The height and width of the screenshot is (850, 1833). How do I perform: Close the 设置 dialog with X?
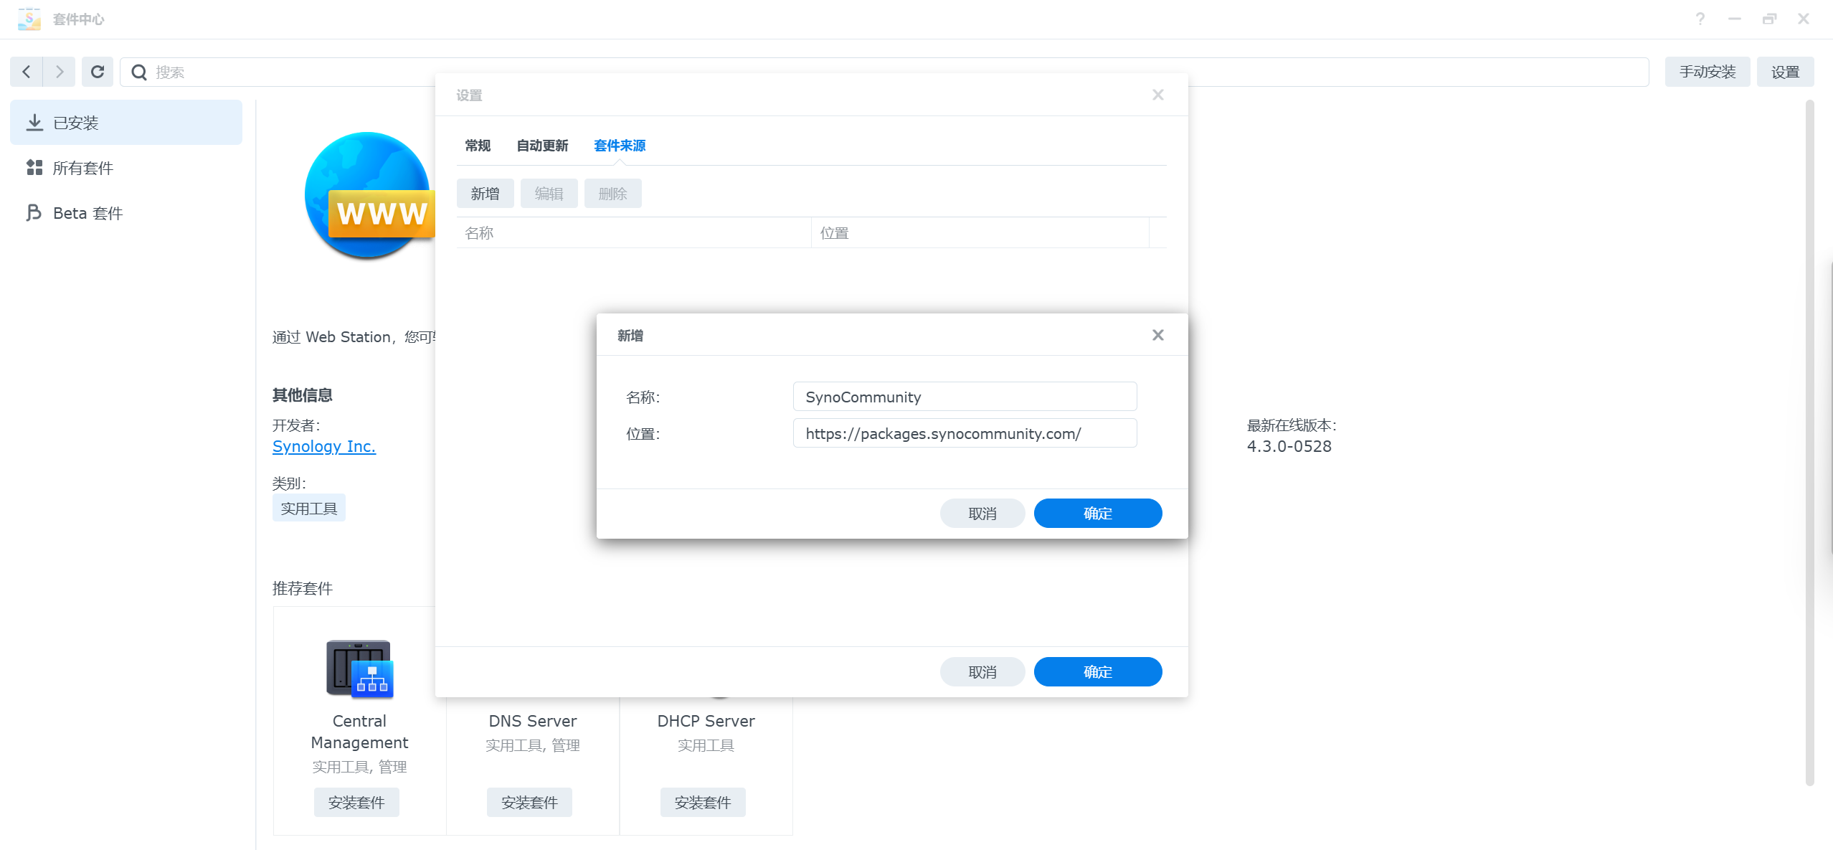click(1157, 95)
